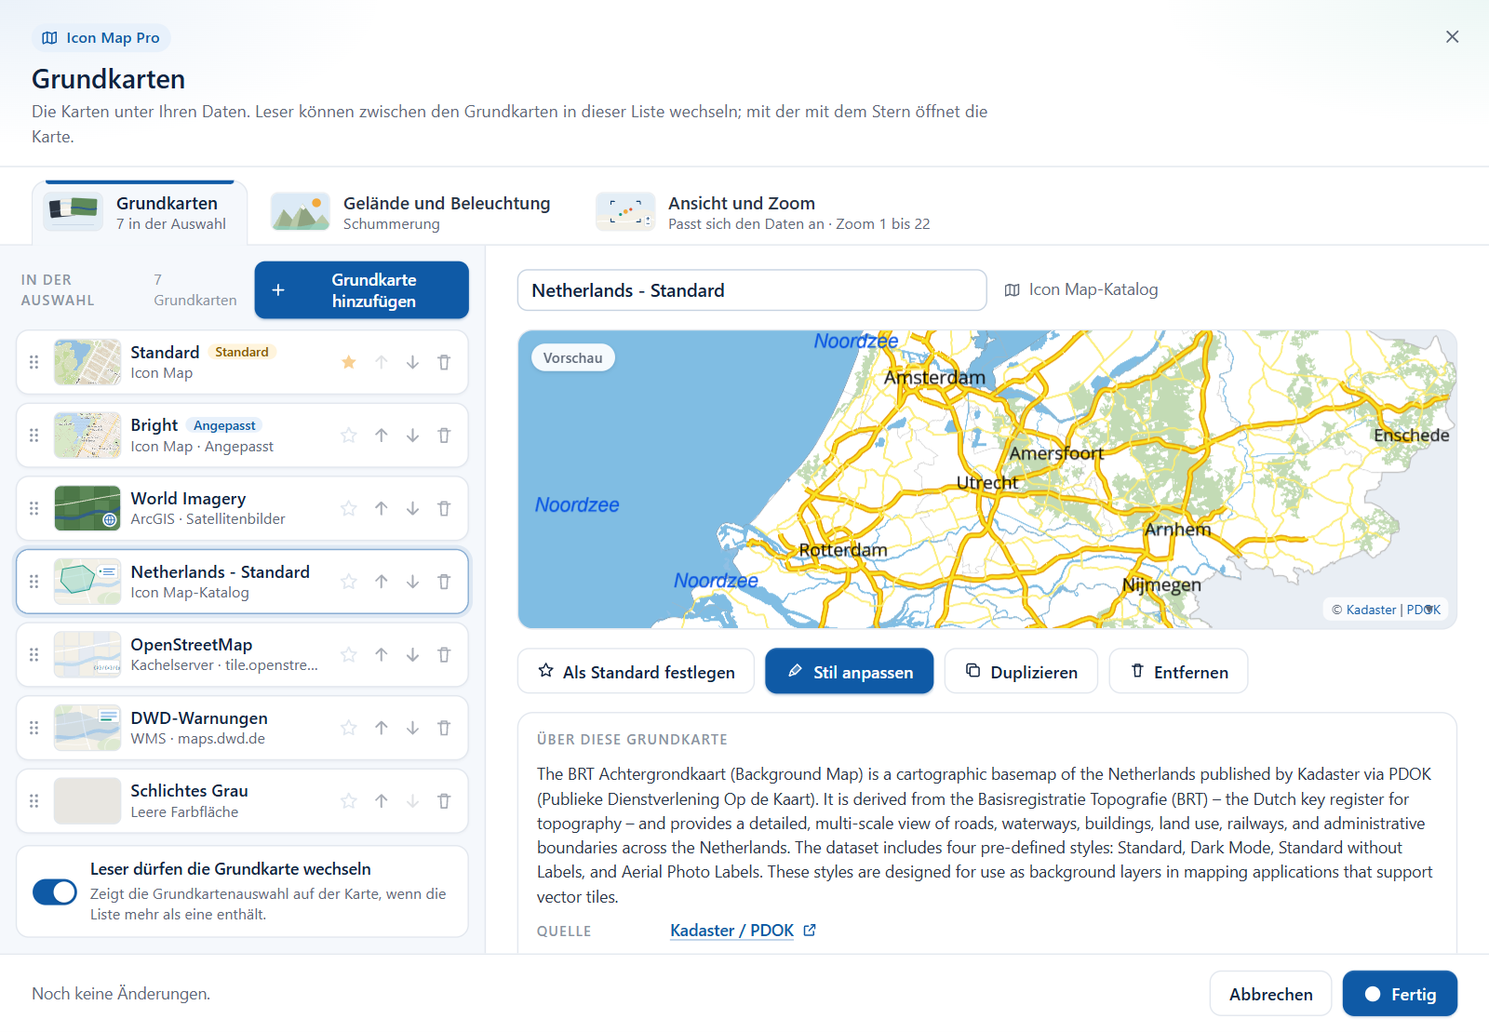This screenshot has height=1032, width=1489.
Task: Select World Imagery basemap thumbnail
Action: [x=87, y=508]
